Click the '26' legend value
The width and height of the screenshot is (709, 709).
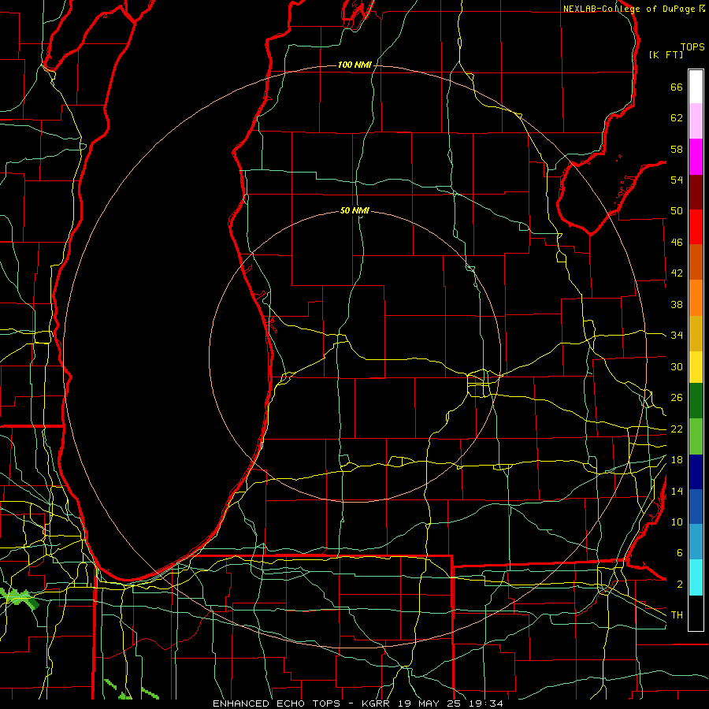point(677,398)
